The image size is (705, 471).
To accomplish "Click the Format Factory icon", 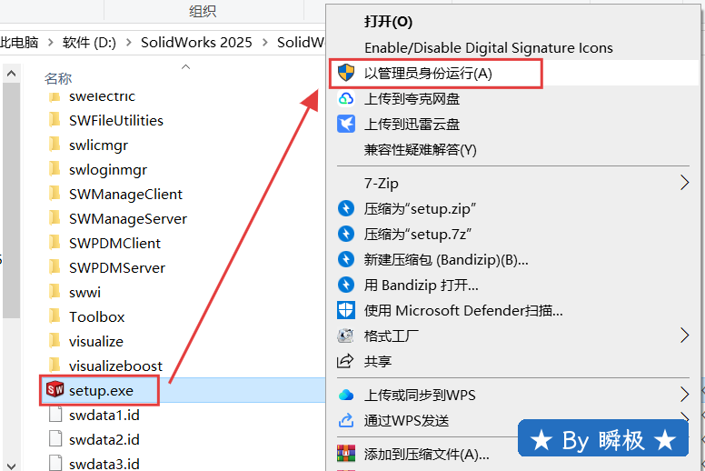I will (345, 336).
